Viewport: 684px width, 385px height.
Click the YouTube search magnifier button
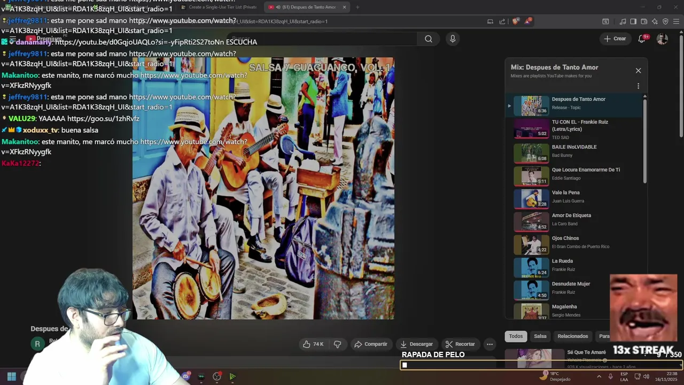(428, 38)
